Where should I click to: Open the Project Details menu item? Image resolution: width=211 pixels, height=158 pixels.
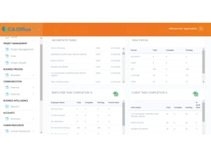click(x=18, y=63)
